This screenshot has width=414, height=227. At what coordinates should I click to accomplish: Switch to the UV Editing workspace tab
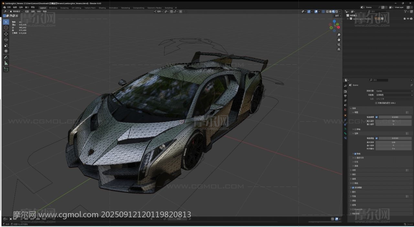coord(77,8)
